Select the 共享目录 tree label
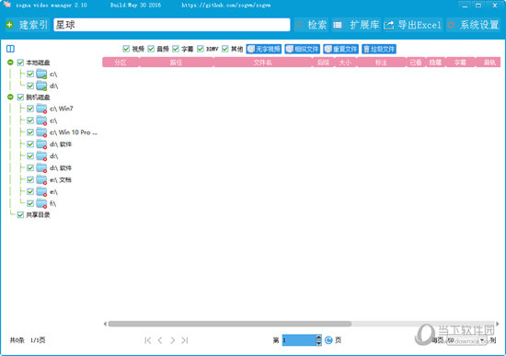This screenshot has height=356, width=506. point(38,215)
